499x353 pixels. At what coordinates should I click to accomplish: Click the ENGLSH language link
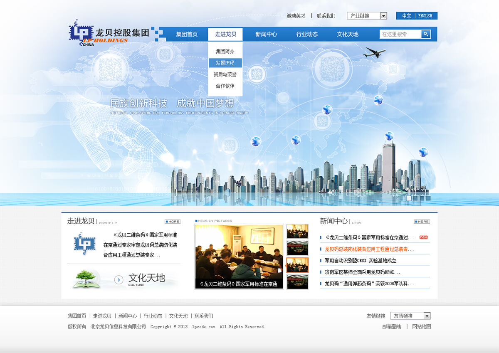(424, 15)
